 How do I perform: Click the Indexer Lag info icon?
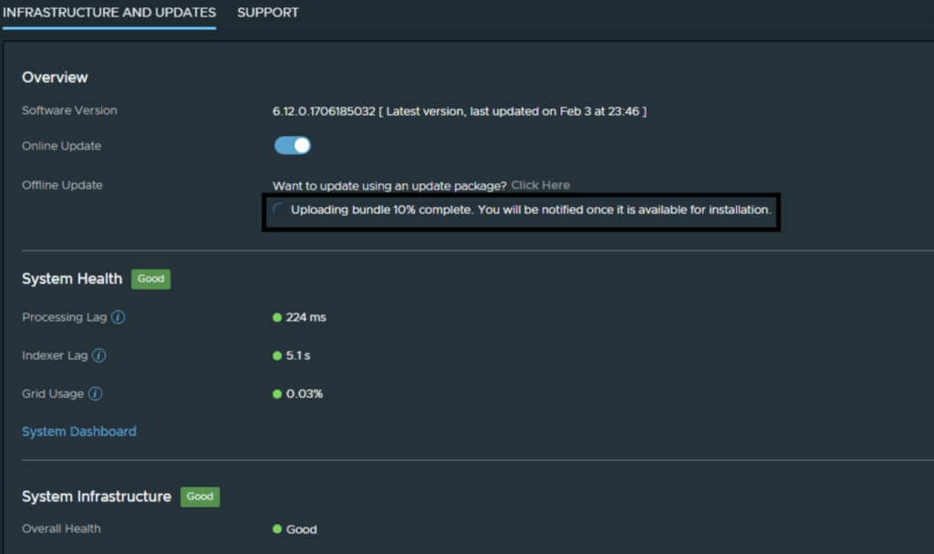point(99,356)
